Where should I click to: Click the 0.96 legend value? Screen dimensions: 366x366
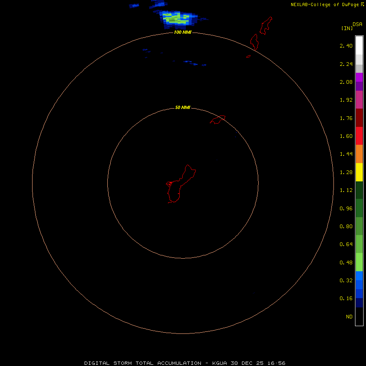(346, 209)
